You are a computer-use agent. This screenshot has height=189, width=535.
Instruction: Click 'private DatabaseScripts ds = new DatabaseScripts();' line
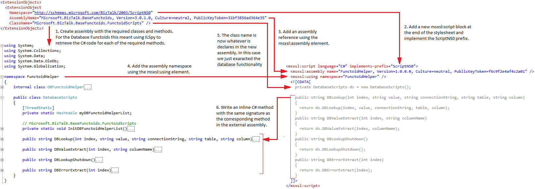[353, 87]
